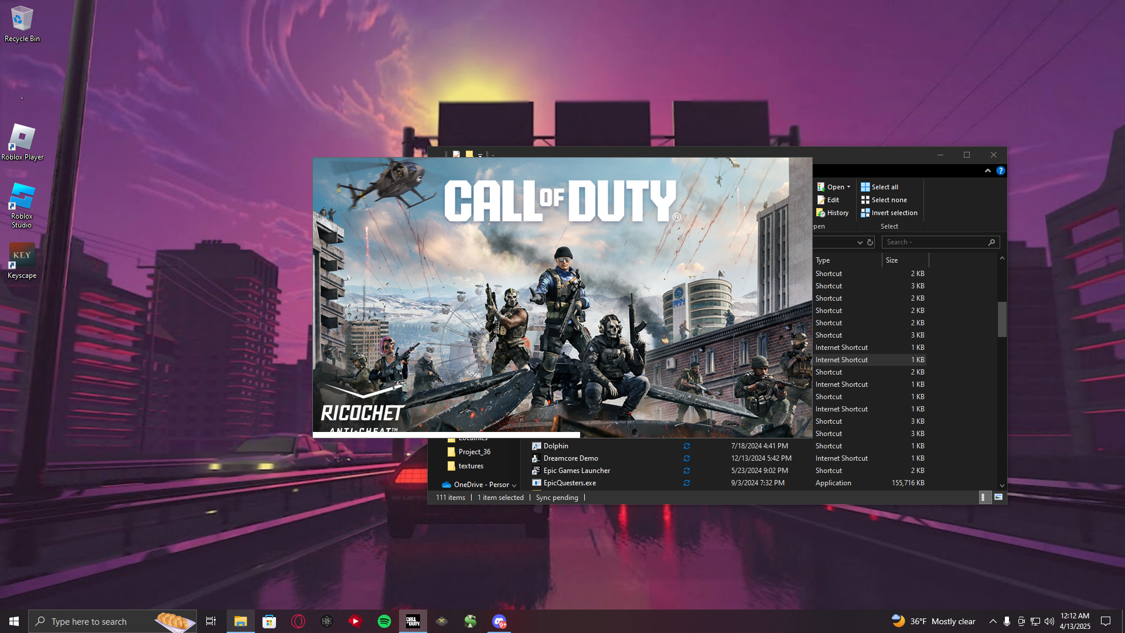Click the file list vertical scrollbar thumb

(x=1002, y=319)
